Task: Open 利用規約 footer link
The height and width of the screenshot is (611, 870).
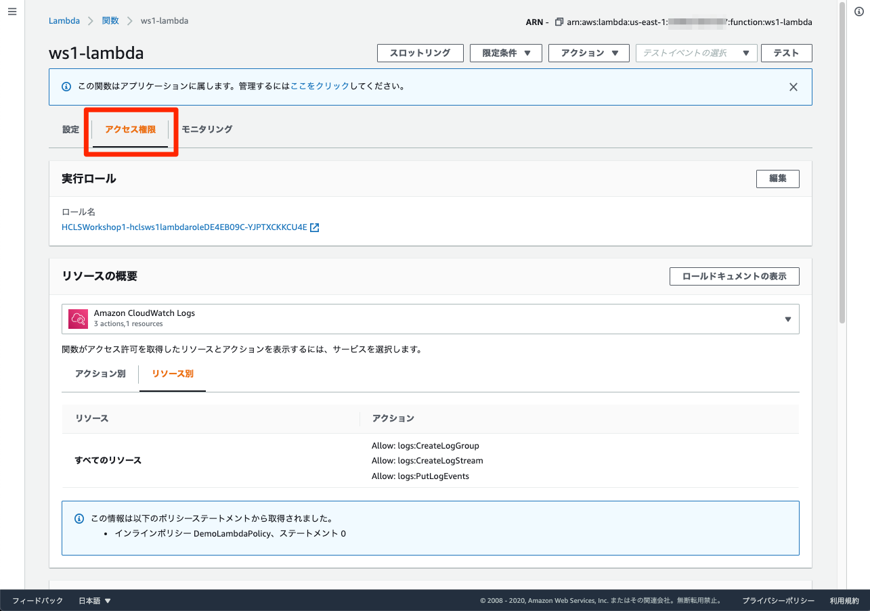Action: tap(844, 600)
